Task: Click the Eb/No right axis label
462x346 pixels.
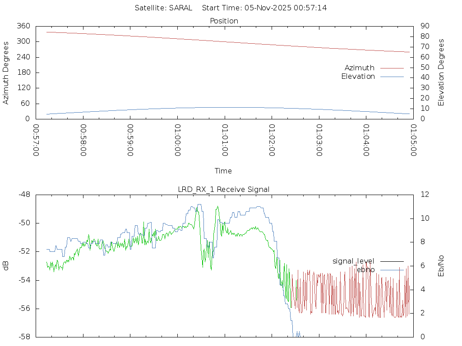Action: 441,266
